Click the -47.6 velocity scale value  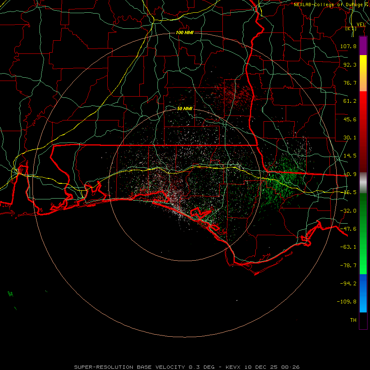[348, 229]
